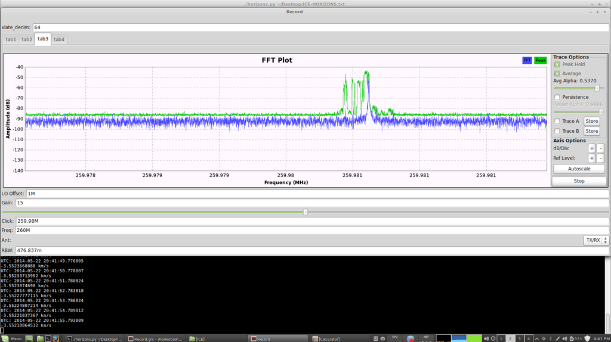Click the Gain input field
611x342 pixels.
[x=310, y=203]
